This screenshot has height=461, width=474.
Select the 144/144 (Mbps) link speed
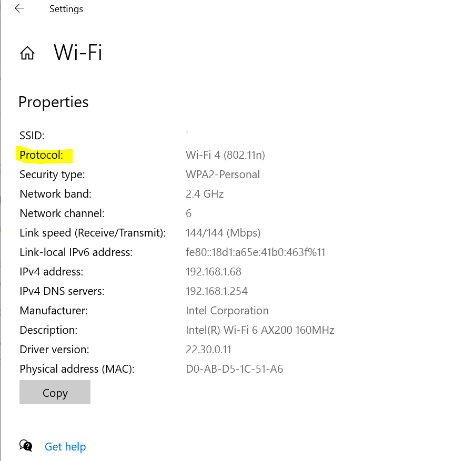click(223, 233)
